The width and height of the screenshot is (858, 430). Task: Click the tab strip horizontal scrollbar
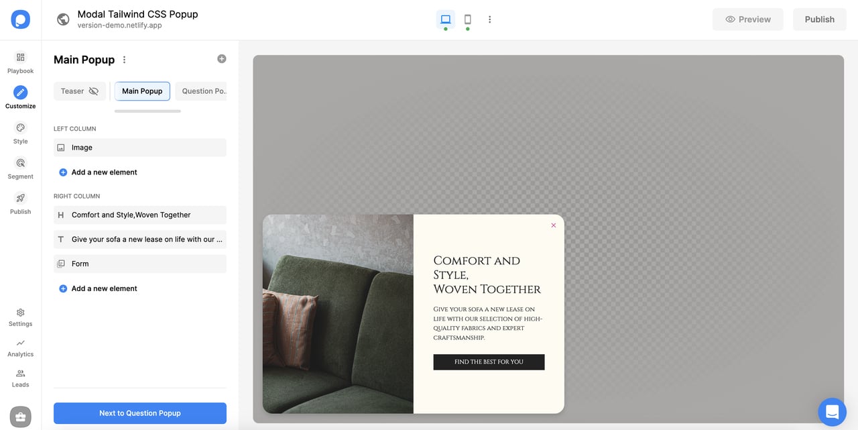[147, 111]
